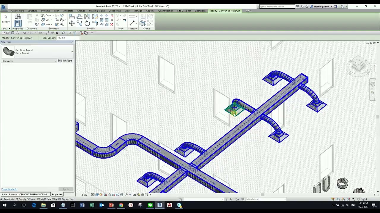Pick the Mirror - Pick Axis tool
The height and width of the screenshot is (213, 380).
point(87,16)
